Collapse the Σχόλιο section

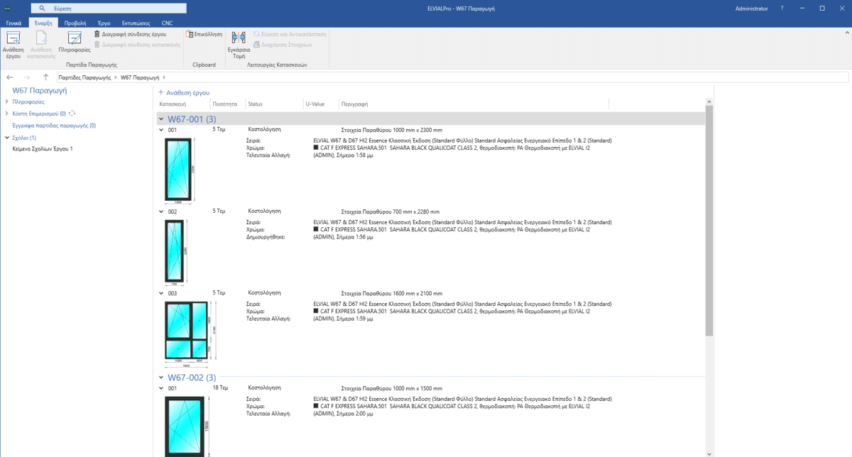7,138
